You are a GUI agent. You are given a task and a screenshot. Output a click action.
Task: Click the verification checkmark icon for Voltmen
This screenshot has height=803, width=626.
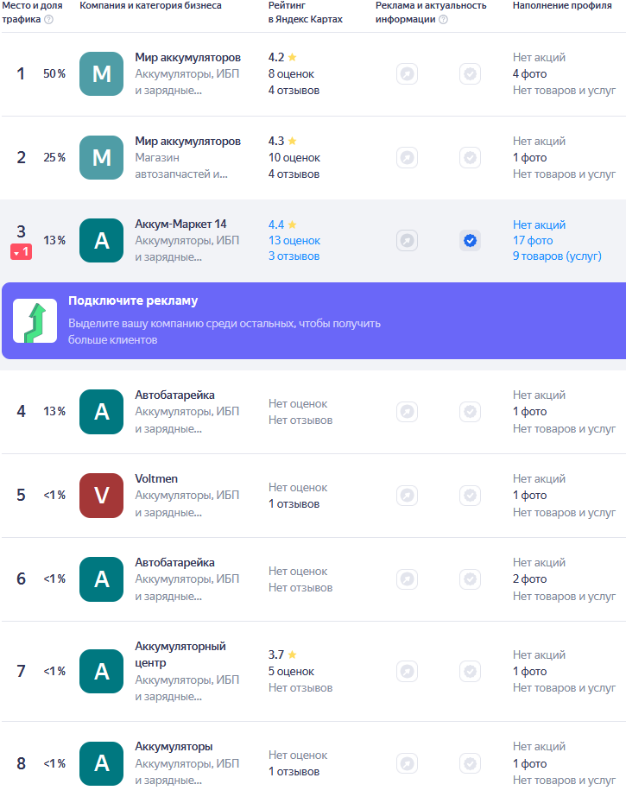tap(470, 496)
